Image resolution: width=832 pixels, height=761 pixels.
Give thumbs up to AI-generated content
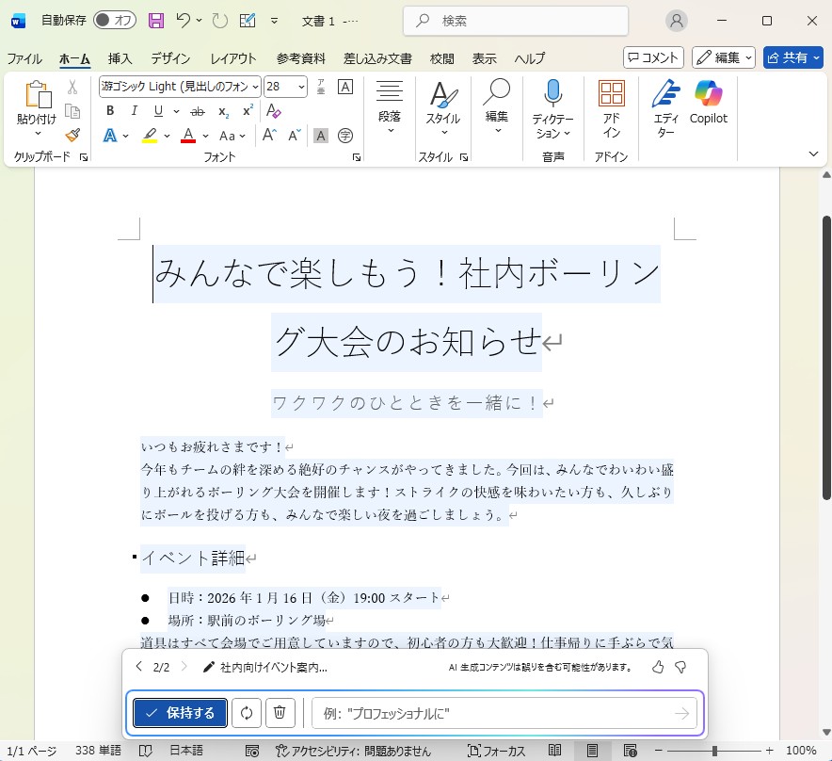coord(658,667)
